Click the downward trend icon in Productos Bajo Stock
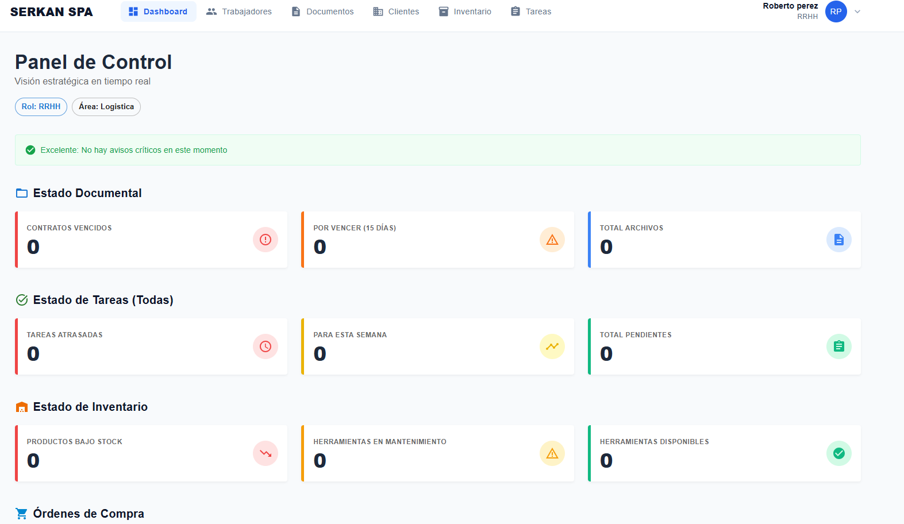This screenshot has height=524, width=904. pyautogui.click(x=265, y=453)
